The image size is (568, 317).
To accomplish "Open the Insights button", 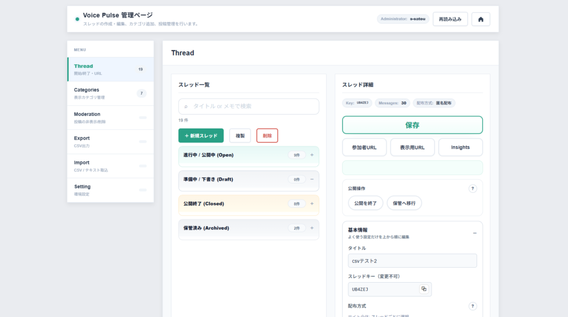I will (x=460, y=147).
